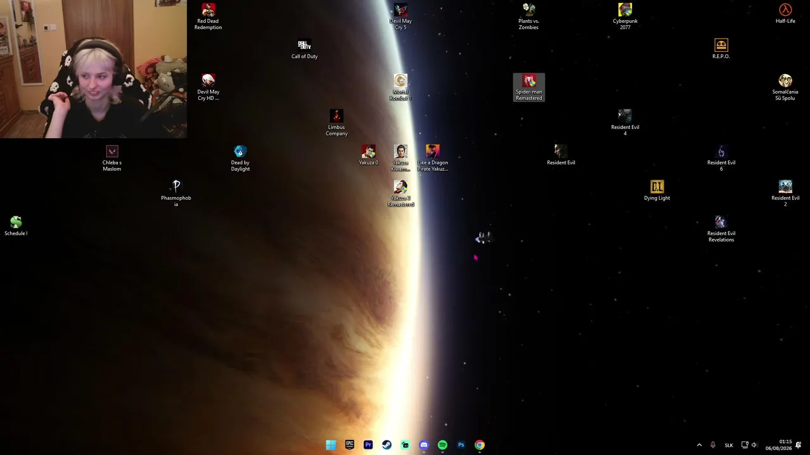
Task: Select the Limbus Company desktop icon
Action: (337, 123)
